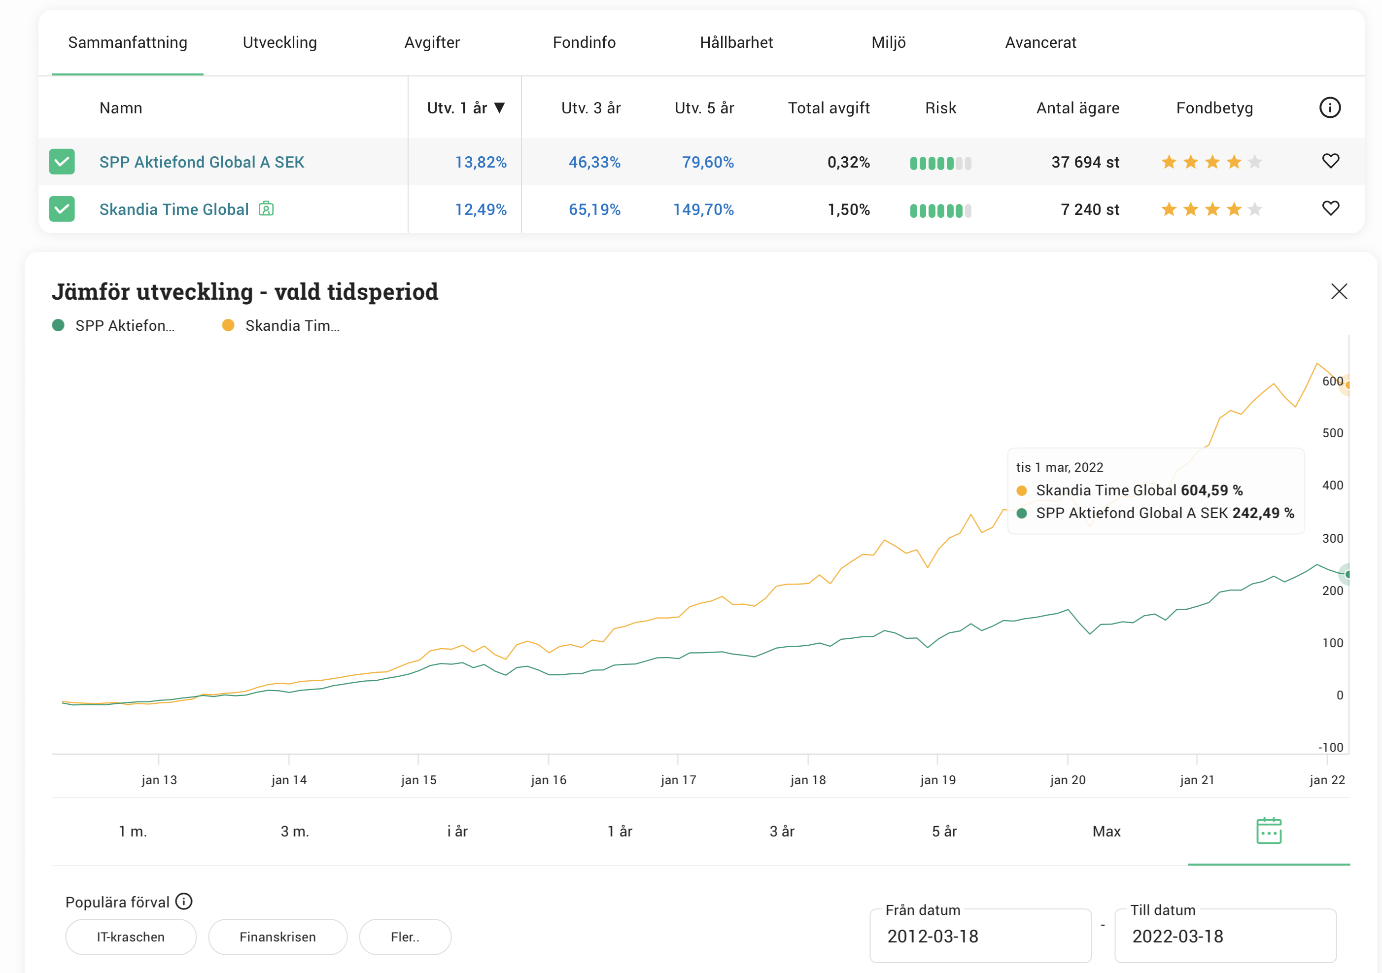Expand the Fler.. presets option

click(x=405, y=937)
